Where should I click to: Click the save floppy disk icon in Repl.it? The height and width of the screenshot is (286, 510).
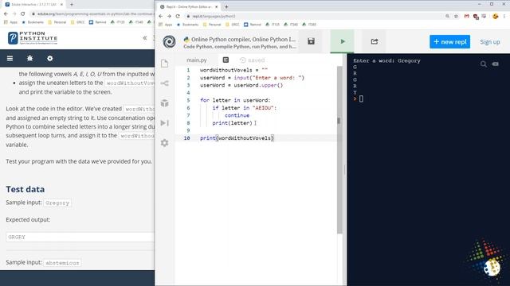coord(311,41)
